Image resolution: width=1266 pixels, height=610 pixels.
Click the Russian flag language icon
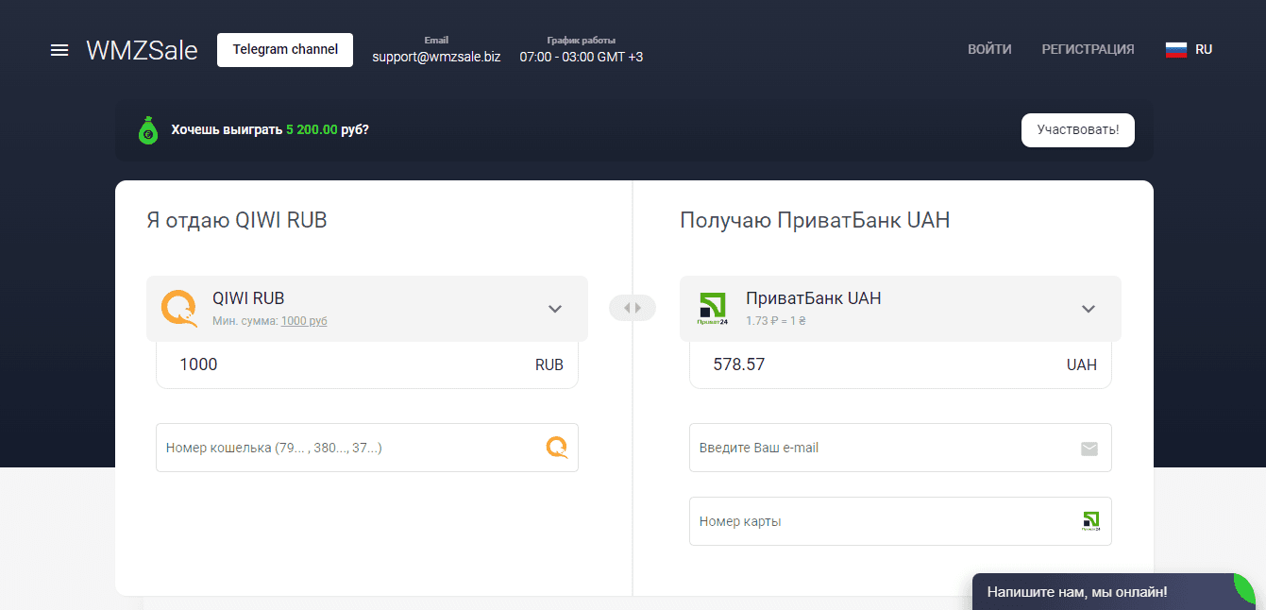click(x=1174, y=48)
